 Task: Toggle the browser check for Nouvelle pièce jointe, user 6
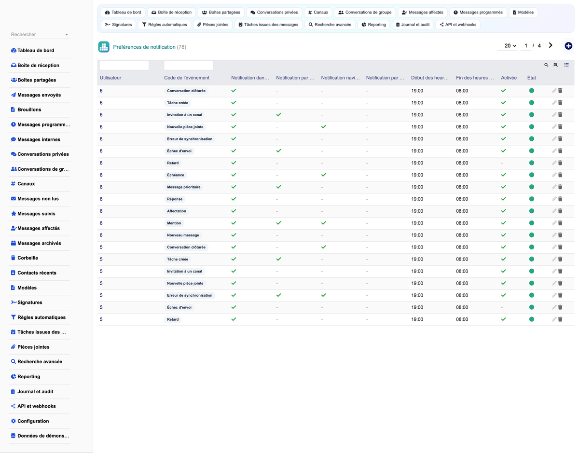click(x=324, y=127)
